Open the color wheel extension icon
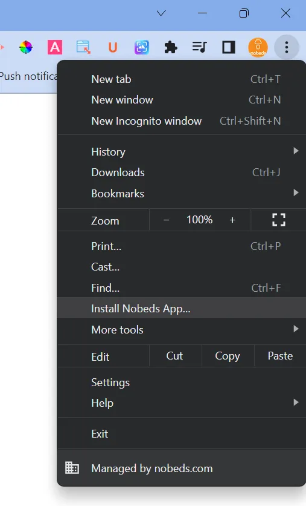 tap(26, 47)
